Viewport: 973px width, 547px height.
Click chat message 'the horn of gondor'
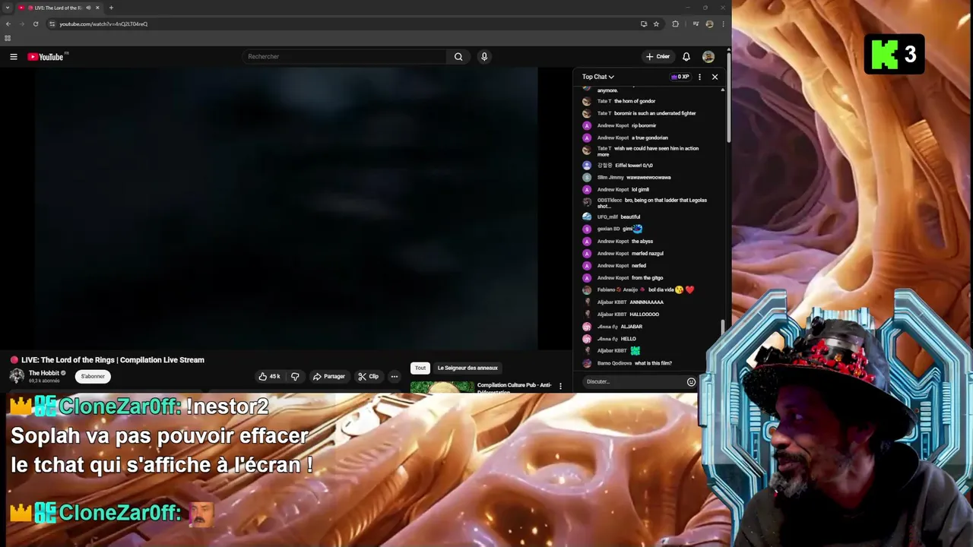[635, 101]
